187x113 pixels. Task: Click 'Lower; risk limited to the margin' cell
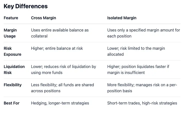136,51
